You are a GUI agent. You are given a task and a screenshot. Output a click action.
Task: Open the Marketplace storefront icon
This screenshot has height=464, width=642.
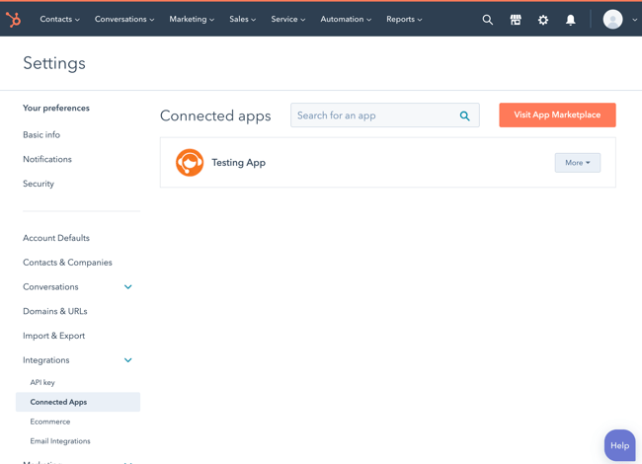pyautogui.click(x=515, y=20)
